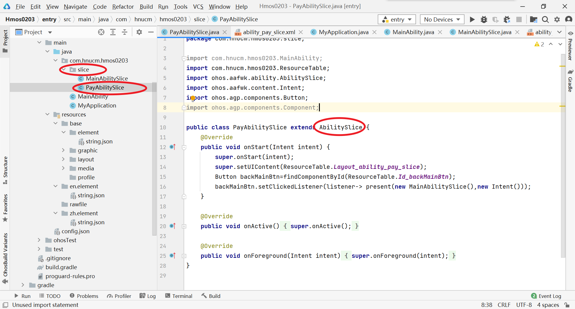Close the MyApplication.java tab

coord(374,32)
